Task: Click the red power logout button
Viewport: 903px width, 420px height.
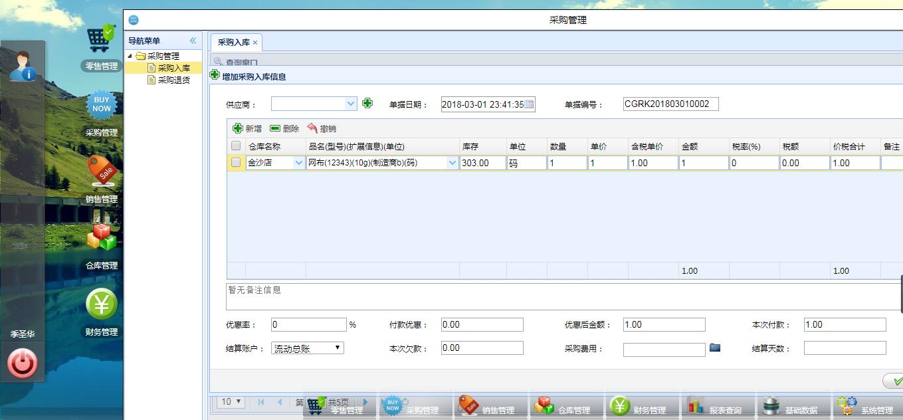Action: click(22, 364)
